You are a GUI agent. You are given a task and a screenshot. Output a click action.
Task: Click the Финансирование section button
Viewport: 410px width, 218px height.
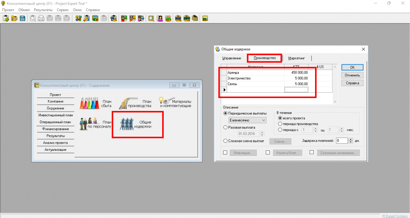pos(55,129)
